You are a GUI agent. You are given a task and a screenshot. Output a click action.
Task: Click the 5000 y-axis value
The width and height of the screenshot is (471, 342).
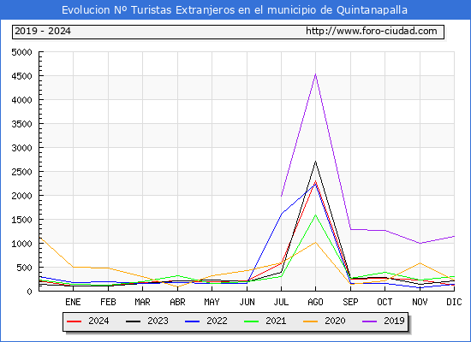click(x=21, y=52)
